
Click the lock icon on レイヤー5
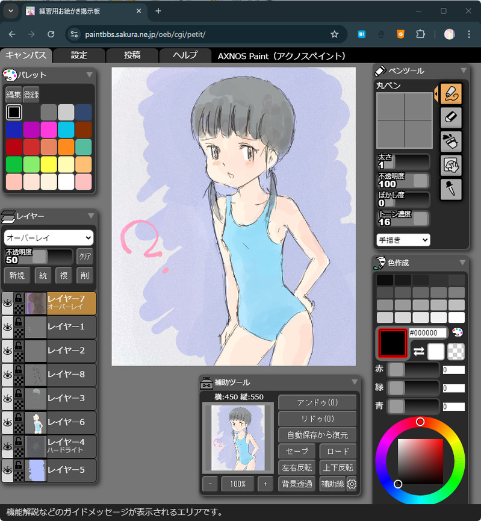pos(19,465)
